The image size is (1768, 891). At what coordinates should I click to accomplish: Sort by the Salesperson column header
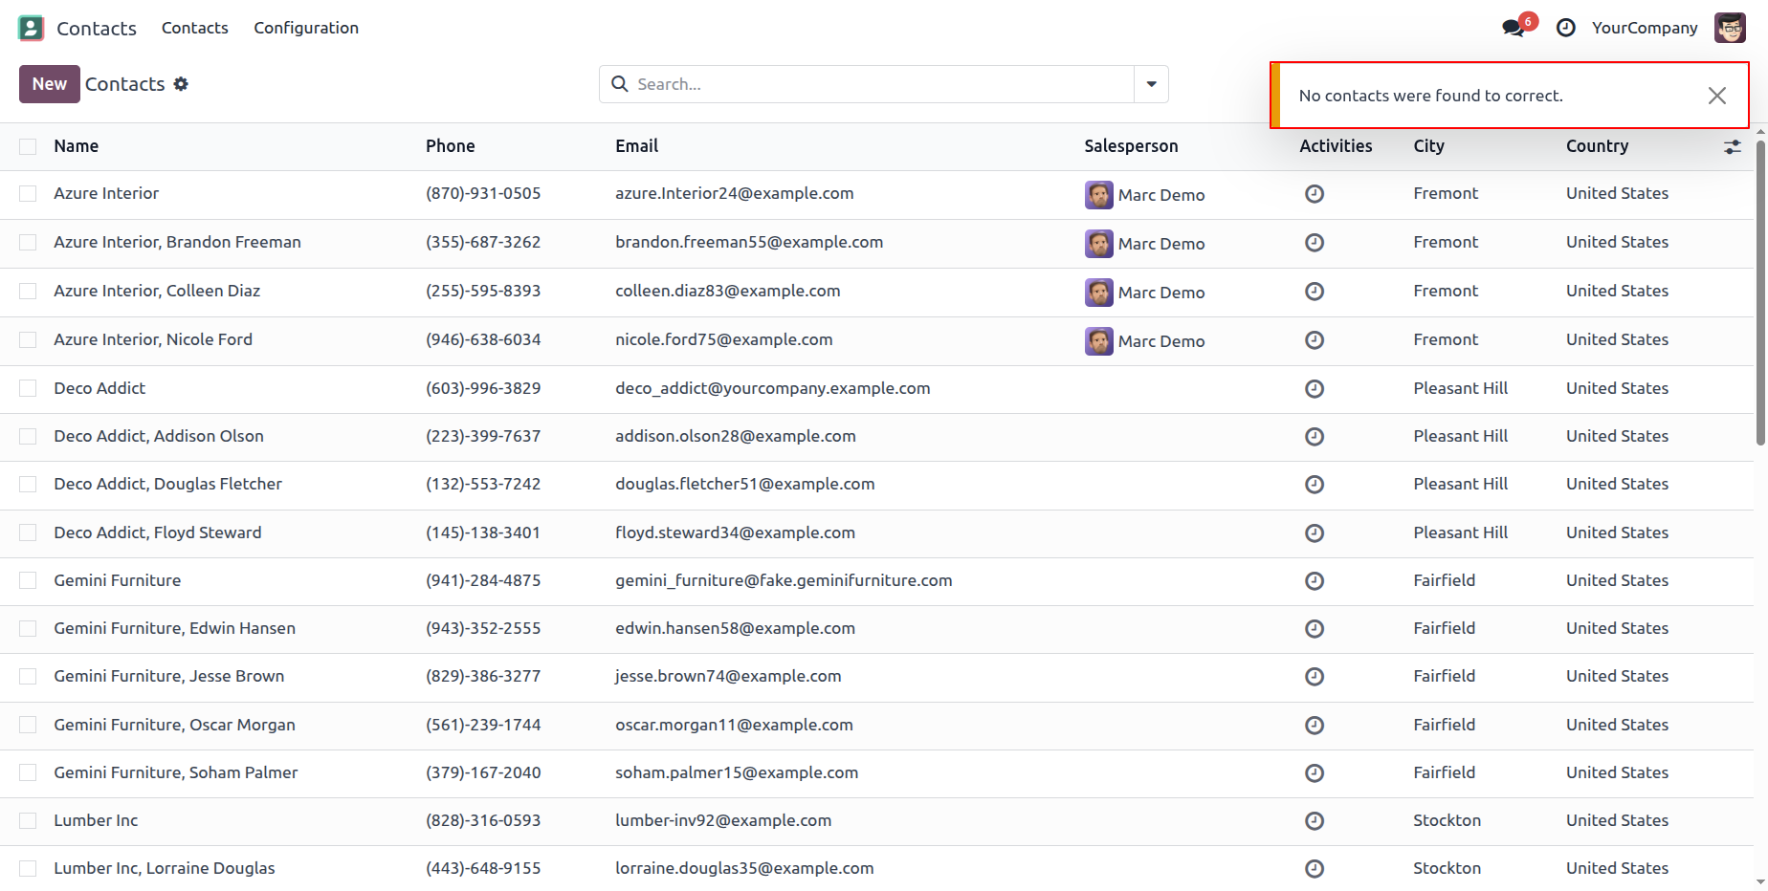click(1131, 146)
